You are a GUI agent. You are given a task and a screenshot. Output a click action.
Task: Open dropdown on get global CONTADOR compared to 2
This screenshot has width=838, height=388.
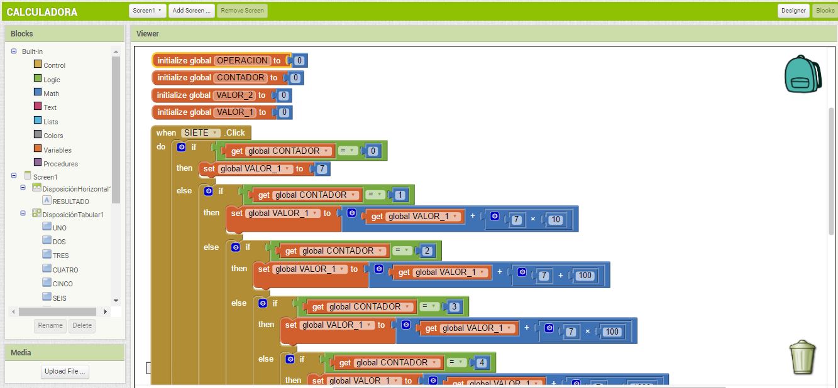tap(380, 251)
